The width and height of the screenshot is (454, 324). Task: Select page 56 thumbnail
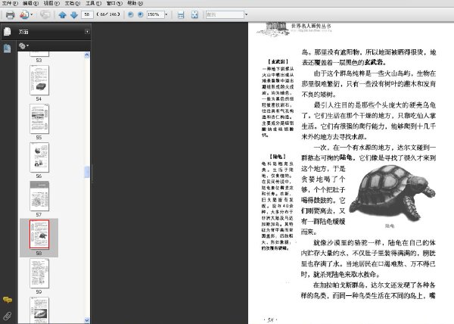[x=39, y=157]
